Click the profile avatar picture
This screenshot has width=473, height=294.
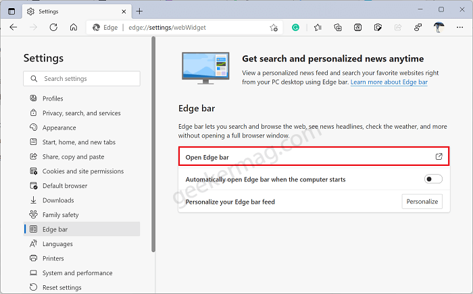(x=439, y=28)
